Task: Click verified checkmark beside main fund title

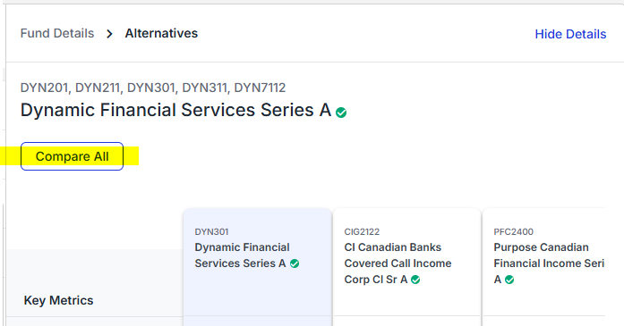Action: [x=341, y=113]
